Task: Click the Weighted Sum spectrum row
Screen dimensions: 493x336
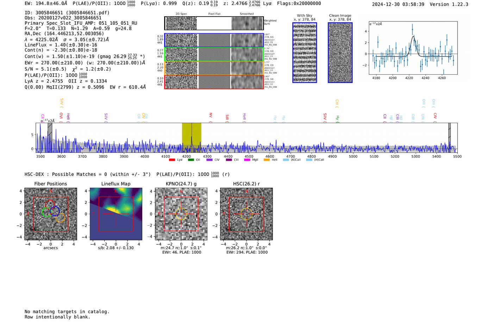Action: [214, 23]
